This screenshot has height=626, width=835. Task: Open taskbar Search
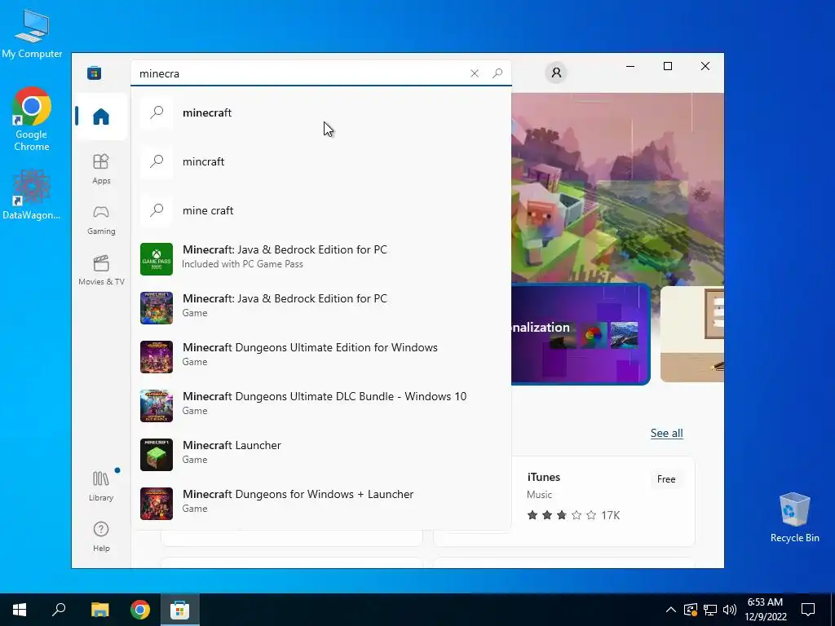pyautogui.click(x=59, y=610)
